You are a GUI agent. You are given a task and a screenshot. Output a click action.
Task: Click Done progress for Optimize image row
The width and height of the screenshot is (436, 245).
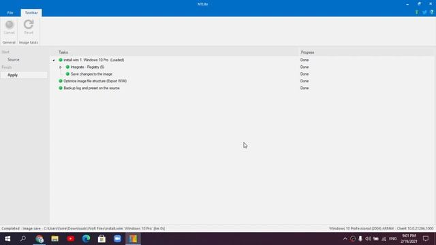click(x=305, y=81)
